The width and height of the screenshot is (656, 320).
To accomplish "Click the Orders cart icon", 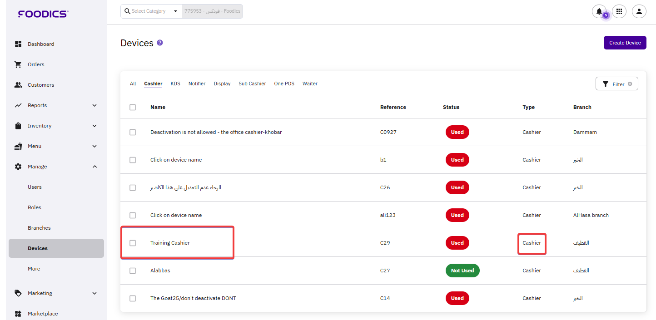I will (18, 64).
